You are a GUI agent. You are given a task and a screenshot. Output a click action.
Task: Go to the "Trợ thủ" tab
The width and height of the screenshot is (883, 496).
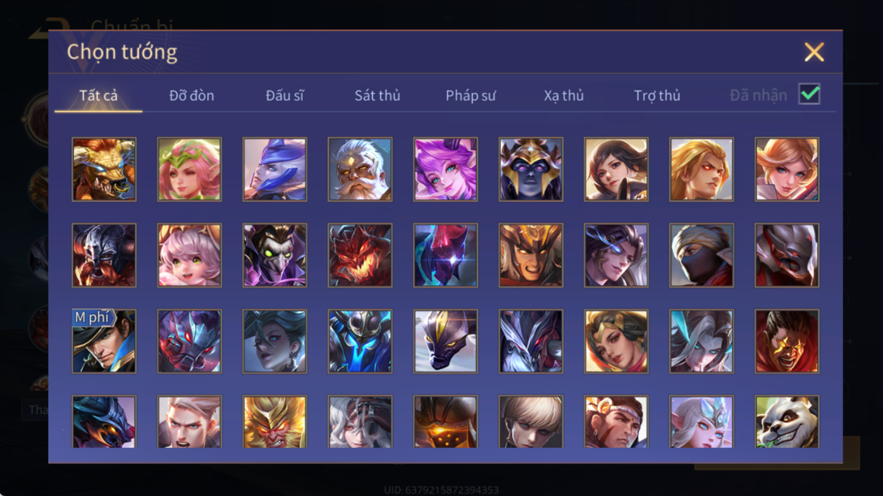(657, 95)
